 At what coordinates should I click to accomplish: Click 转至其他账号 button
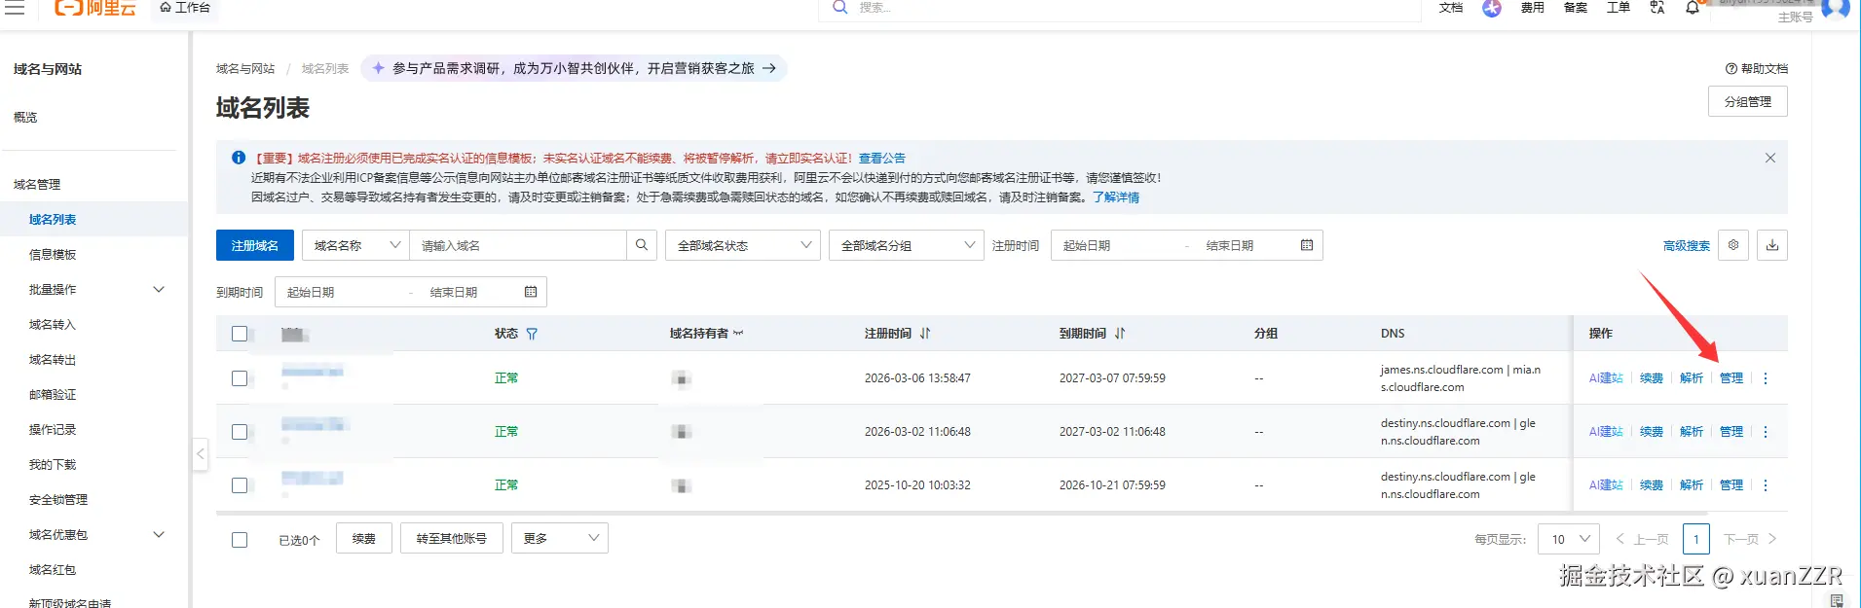tap(452, 538)
